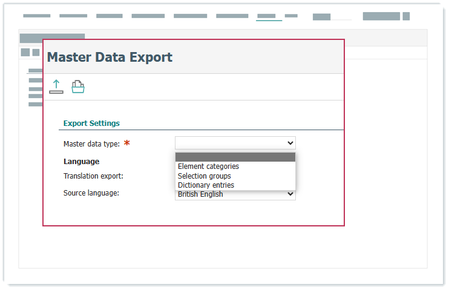Click the Master data type label
The image size is (449, 290).
91,143
